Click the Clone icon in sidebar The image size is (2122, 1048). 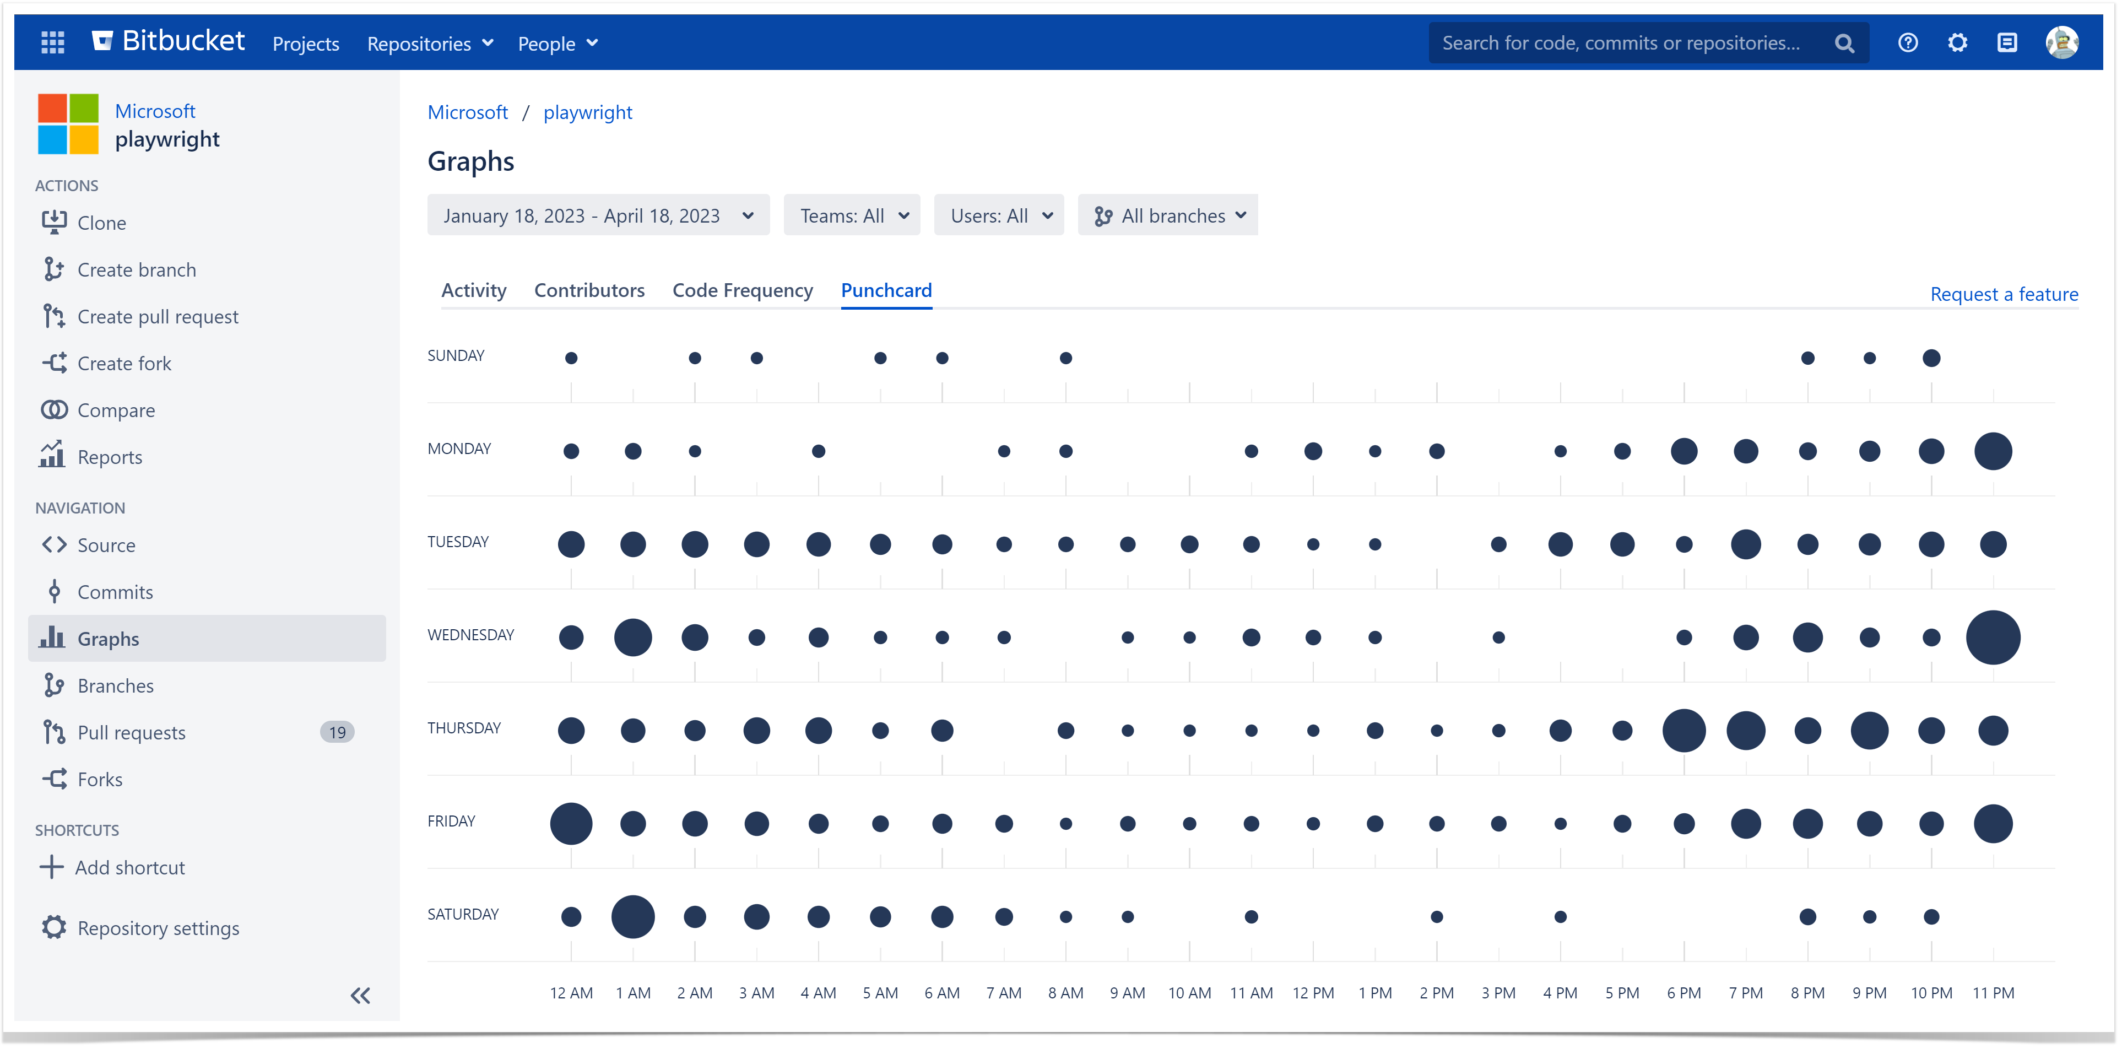coord(55,223)
